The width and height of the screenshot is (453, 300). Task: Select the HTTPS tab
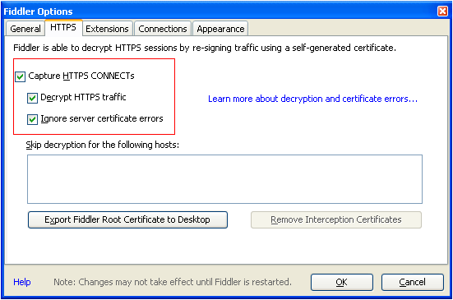pos(63,27)
